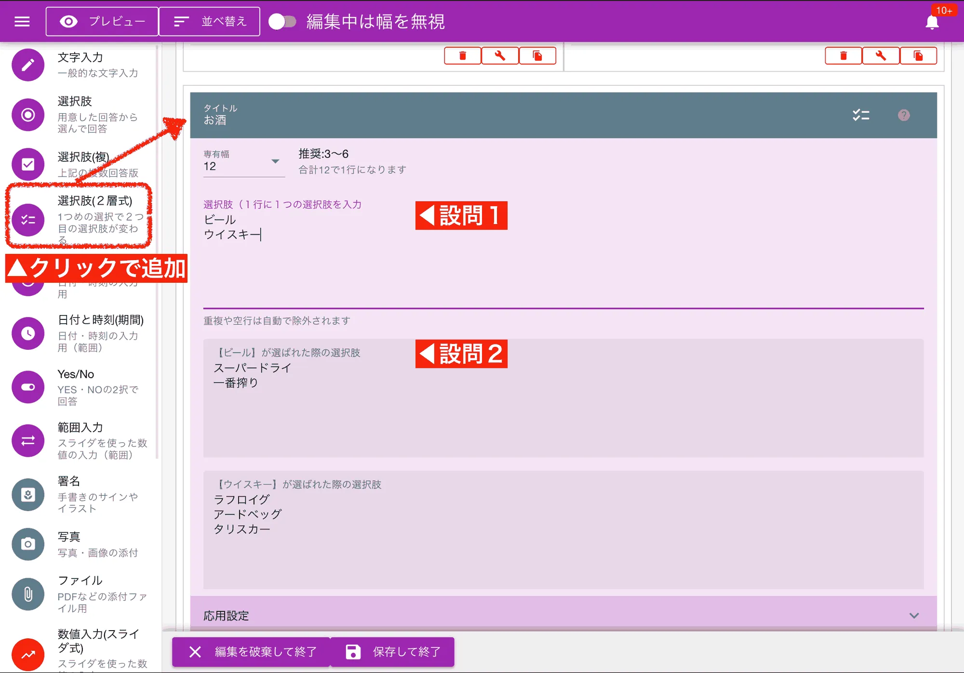Select the 文字入力 pencil tool
The image size is (964, 673).
coord(27,65)
